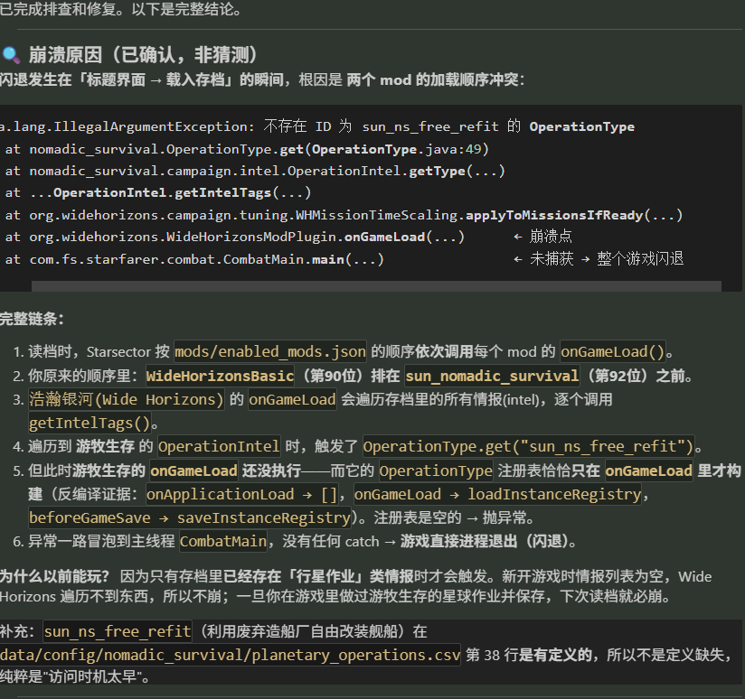Click the magnifying glass emoji beside 崩溃原因
745x699 pixels.
[11, 55]
